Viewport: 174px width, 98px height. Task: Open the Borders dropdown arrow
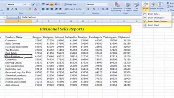(x=25, y=9)
